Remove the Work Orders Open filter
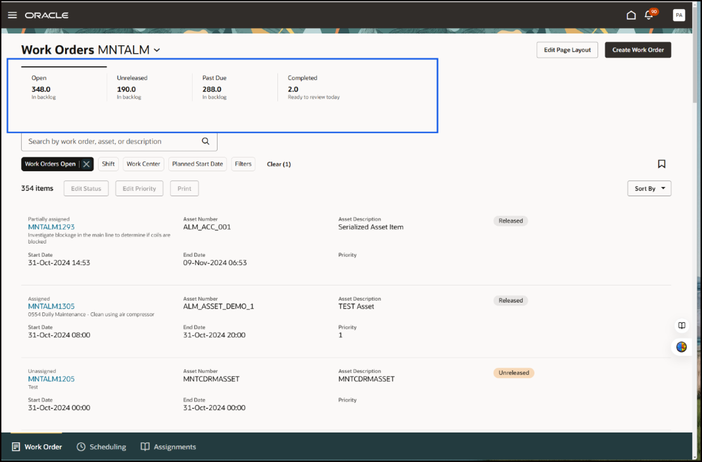Image resolution: width=702 pixels, height=462 pixels. [86, 164]
